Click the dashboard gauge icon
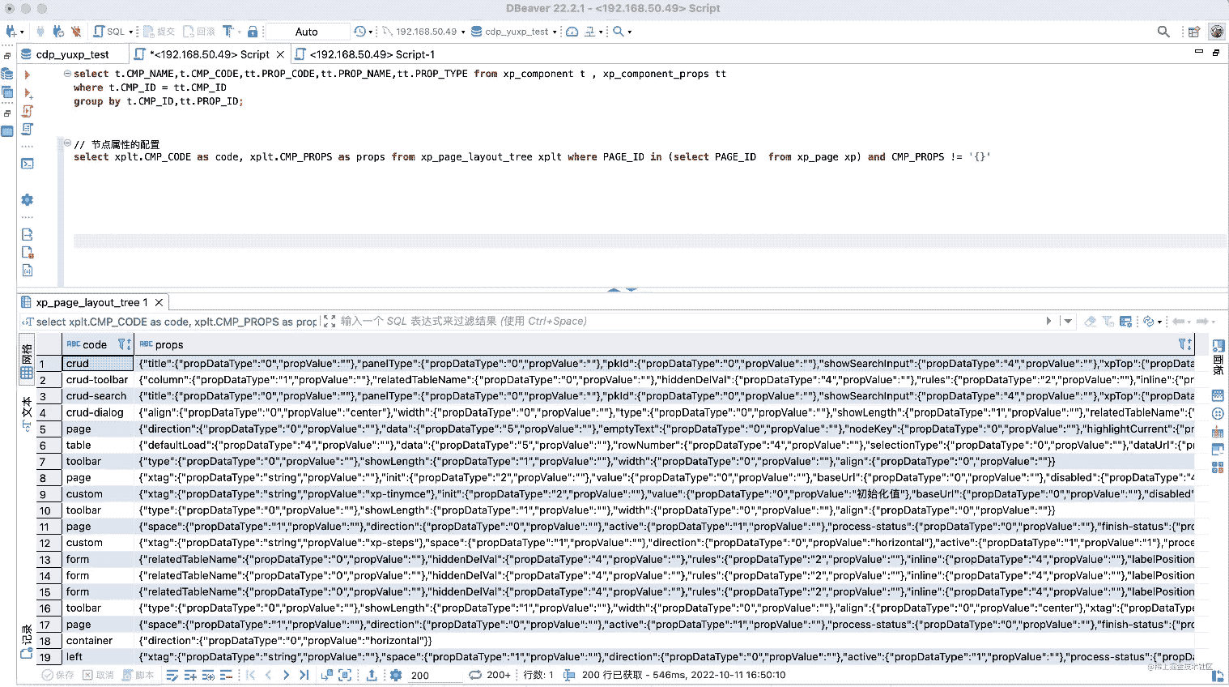The width and height of the screenshot is (1229, 687). coord(572,32)
